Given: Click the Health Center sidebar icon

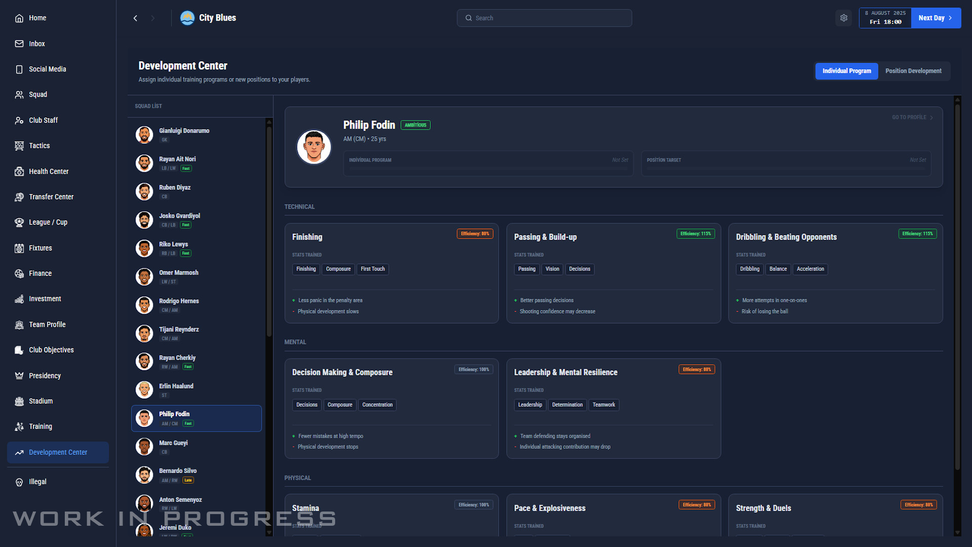Looking at the screenshot, I should click(x=19, y=171).
